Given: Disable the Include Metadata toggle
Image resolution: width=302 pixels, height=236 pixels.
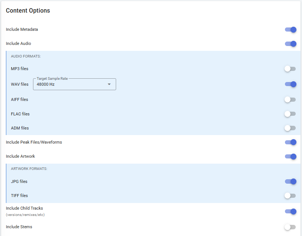Looking at the screenshot, I should click(290, 30).
